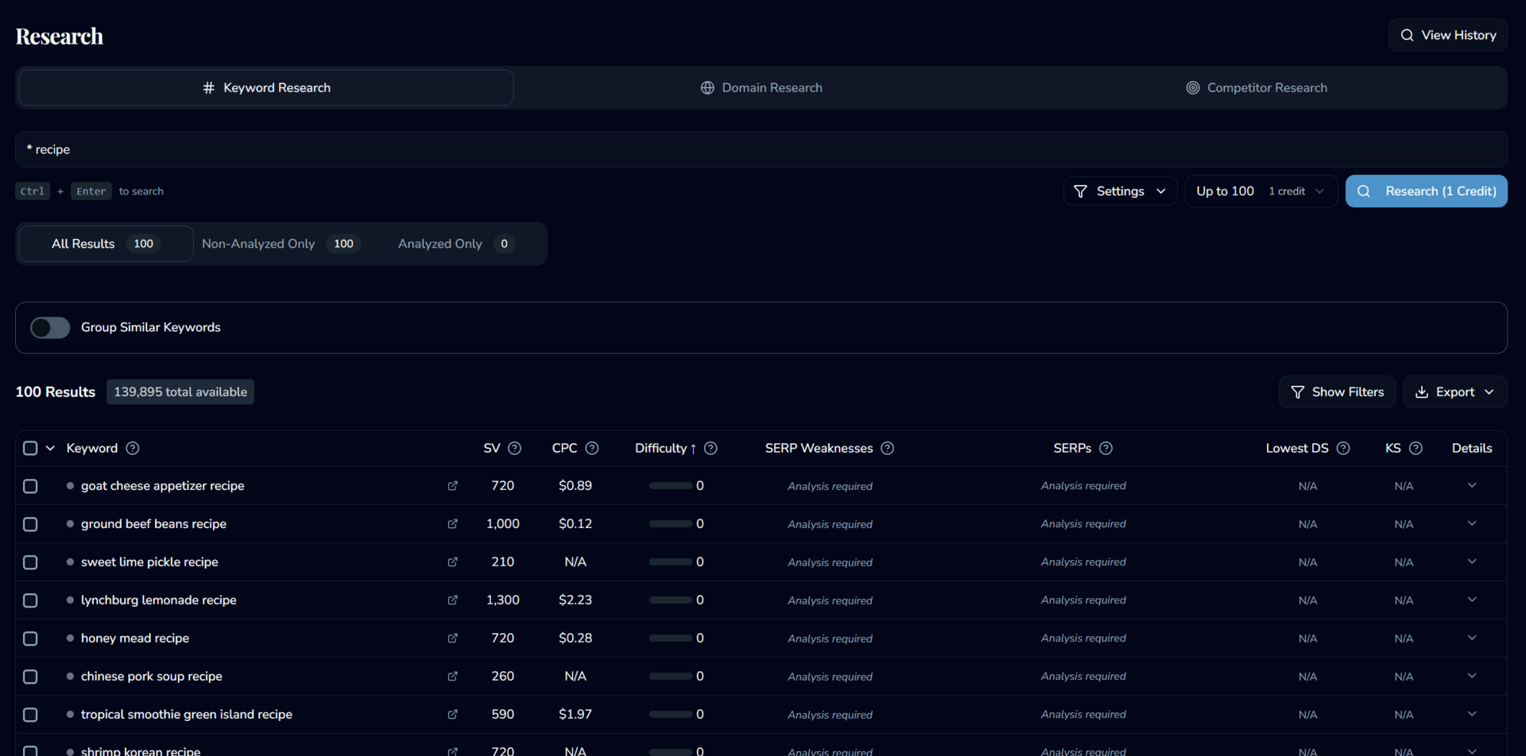Viewport: 1526px width, 756px height.
Task: Click the $0.89 CPC value
Action: click(x=575, y=486)
